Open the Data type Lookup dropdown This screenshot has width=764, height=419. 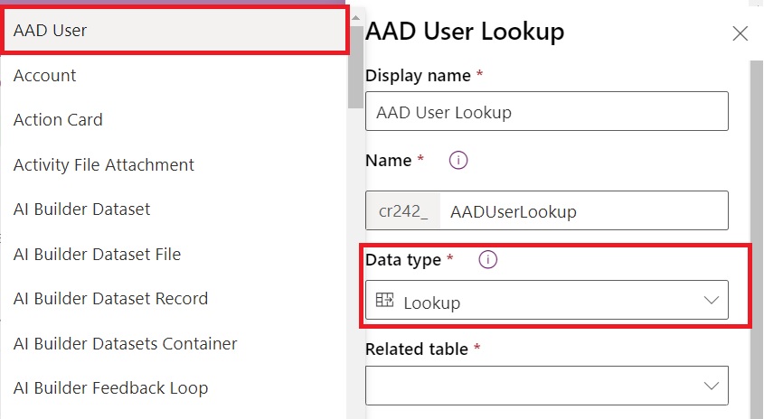click(546, 301)
